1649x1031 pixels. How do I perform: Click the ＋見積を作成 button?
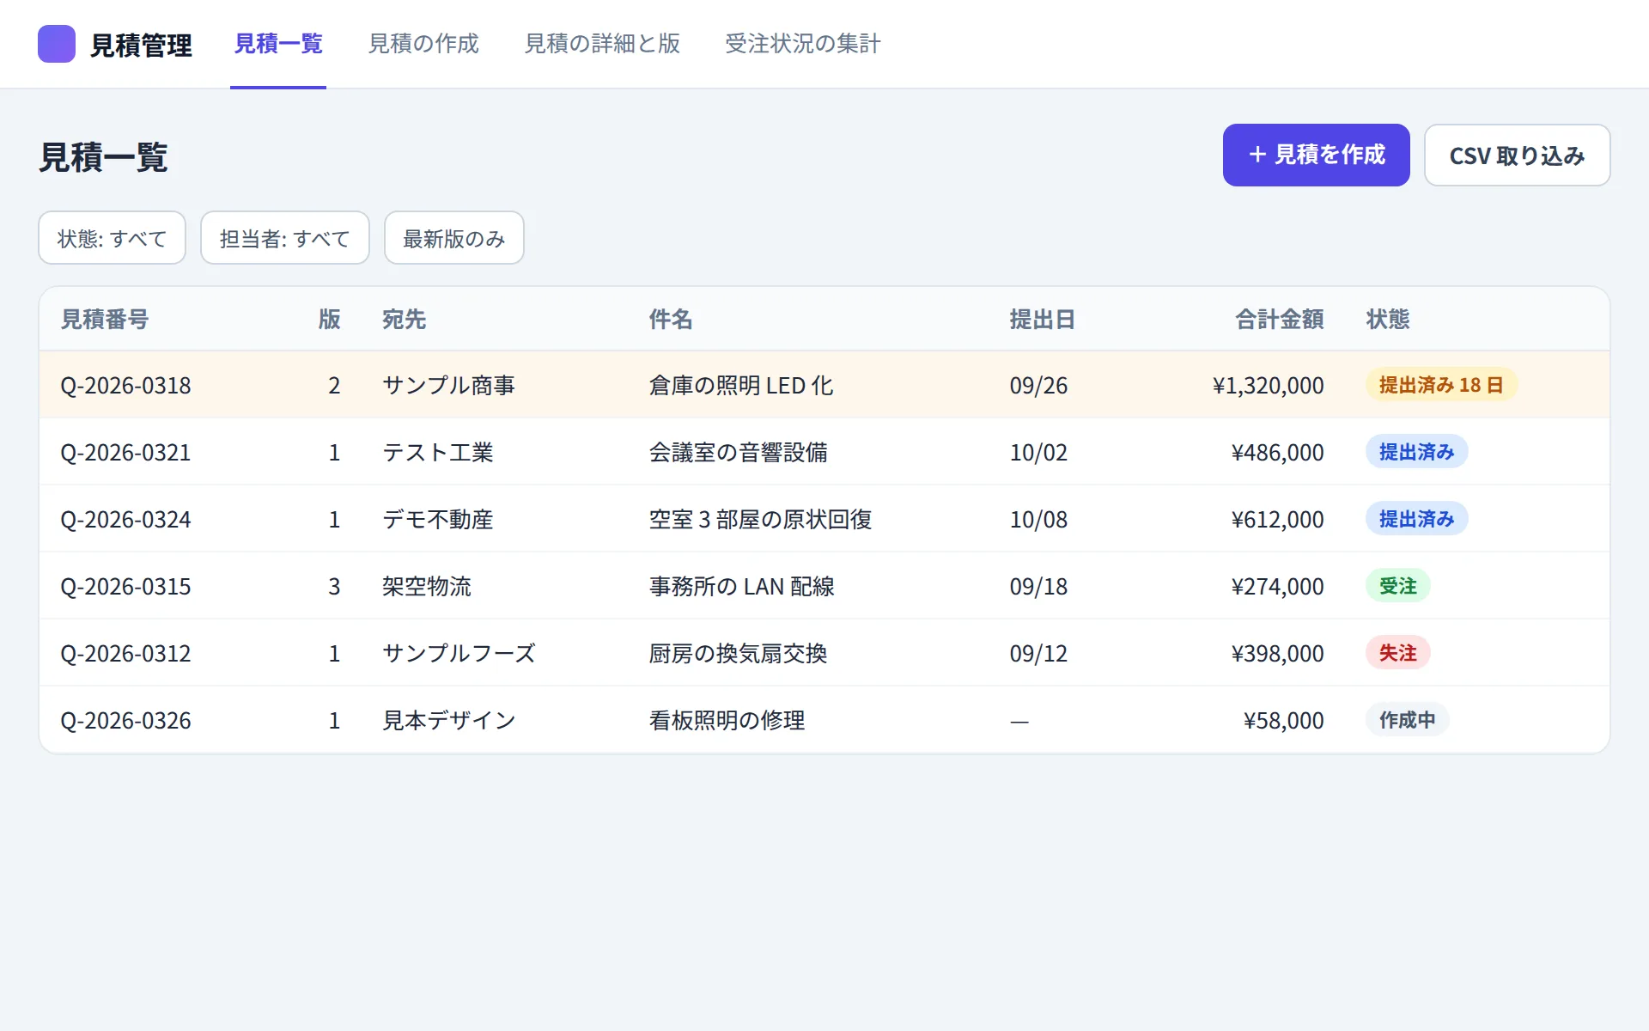[x=1316, y=155]
